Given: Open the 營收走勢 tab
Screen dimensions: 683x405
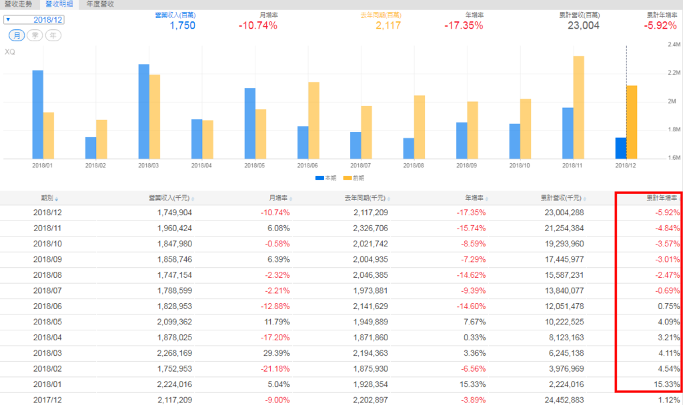Looking at the screenshot, I should [18, 4].
